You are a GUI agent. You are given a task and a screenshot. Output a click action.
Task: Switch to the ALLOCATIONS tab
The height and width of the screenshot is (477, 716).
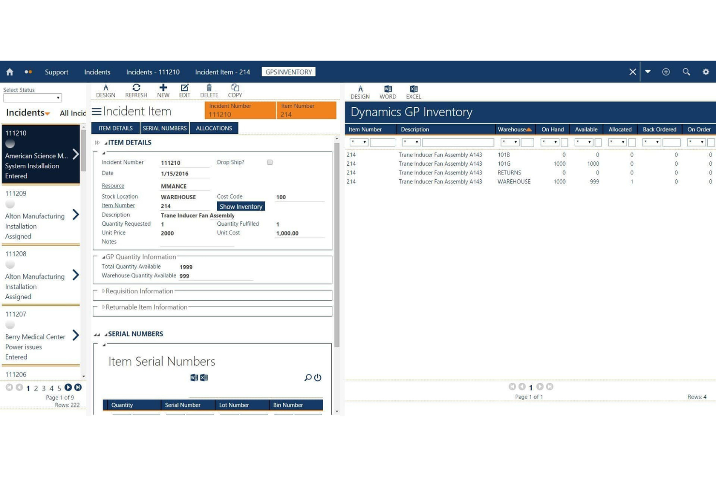click(x=214, y=128)
